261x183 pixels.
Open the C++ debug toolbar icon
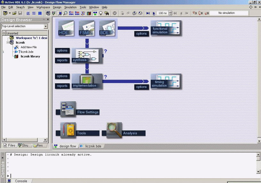pyautogui.click(x=71, y=13)
